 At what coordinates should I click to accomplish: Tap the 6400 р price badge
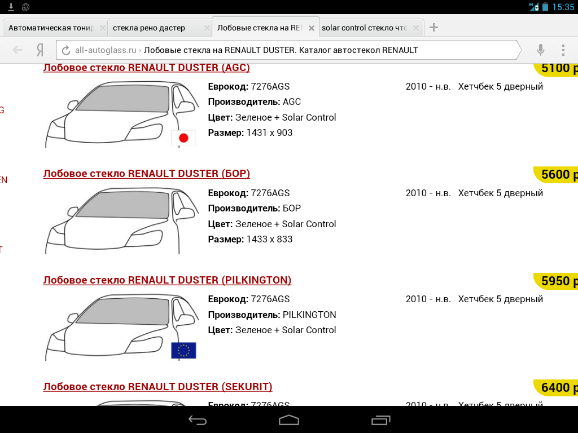(556, 388)
